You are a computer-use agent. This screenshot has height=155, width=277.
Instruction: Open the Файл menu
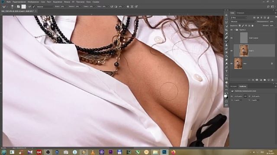(x=9, y=2)
